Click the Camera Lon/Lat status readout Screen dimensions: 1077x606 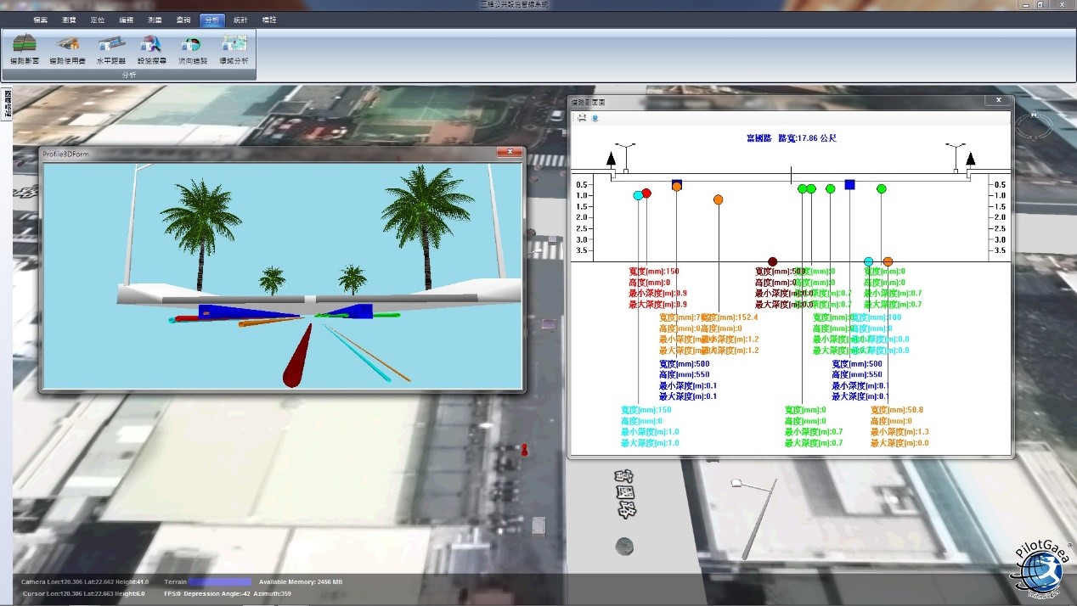(85, 581)
